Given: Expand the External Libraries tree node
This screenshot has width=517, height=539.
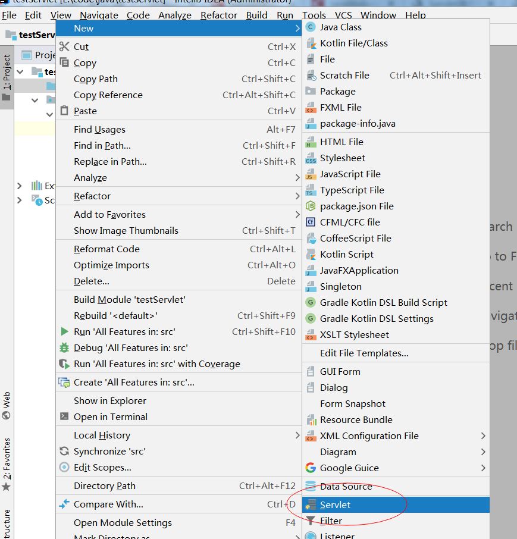Looking at the screenshot, I should point(20,186).
